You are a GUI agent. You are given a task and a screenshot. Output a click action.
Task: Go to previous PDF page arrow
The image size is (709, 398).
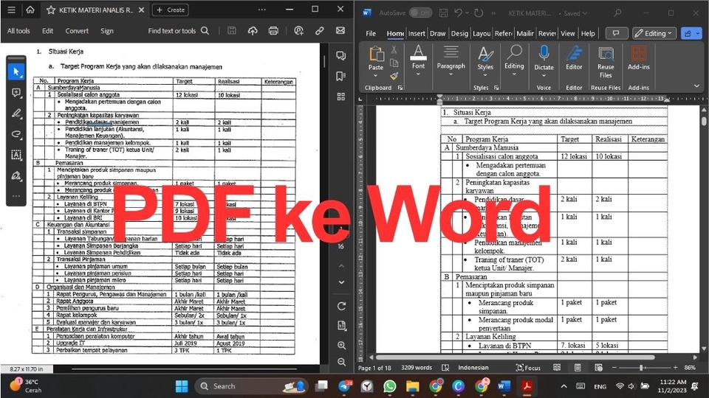tap(341, 266)
